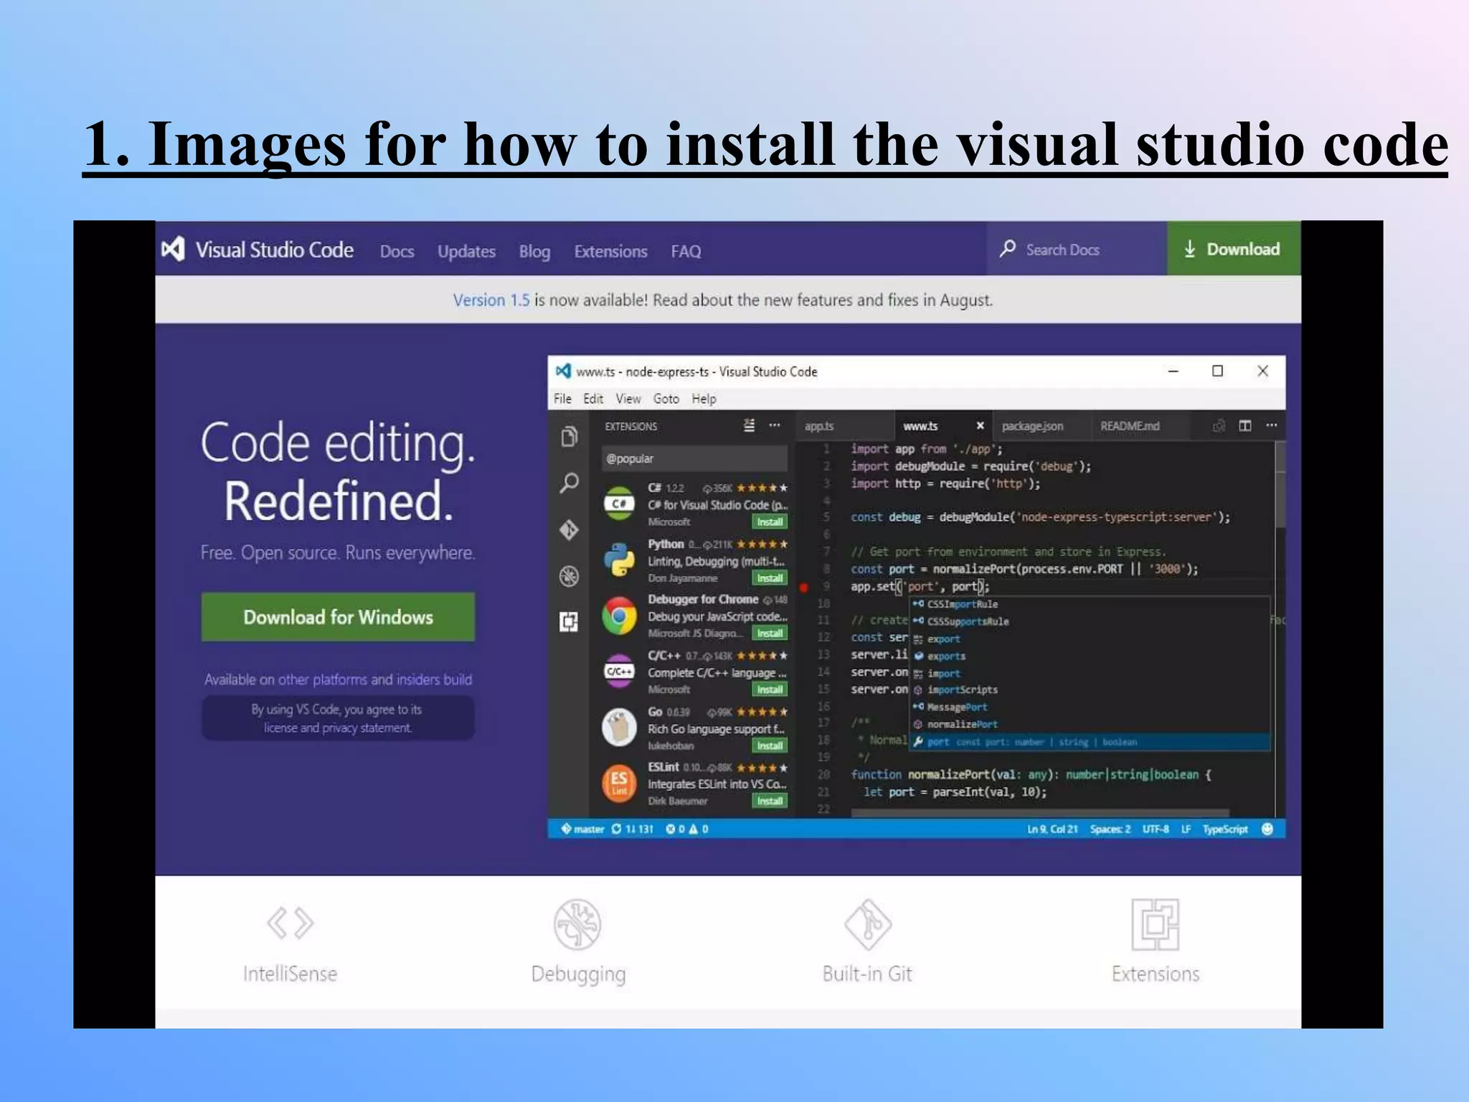Open the Docs page in the navigation
The height and width of the screenshot is (1102, 1469).
(397, 251)
